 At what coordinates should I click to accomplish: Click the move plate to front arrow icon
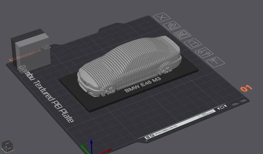pyautogui.click(x=215, y=62)
